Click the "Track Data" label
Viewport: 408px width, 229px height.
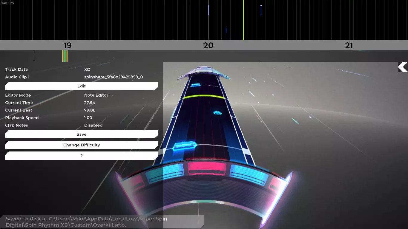pos(16,69)
